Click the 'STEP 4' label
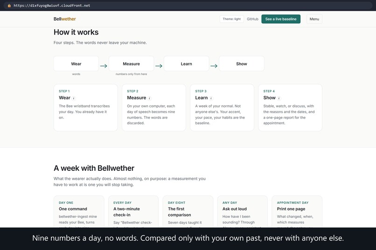The image size is (376, 250). coord(269,91)
